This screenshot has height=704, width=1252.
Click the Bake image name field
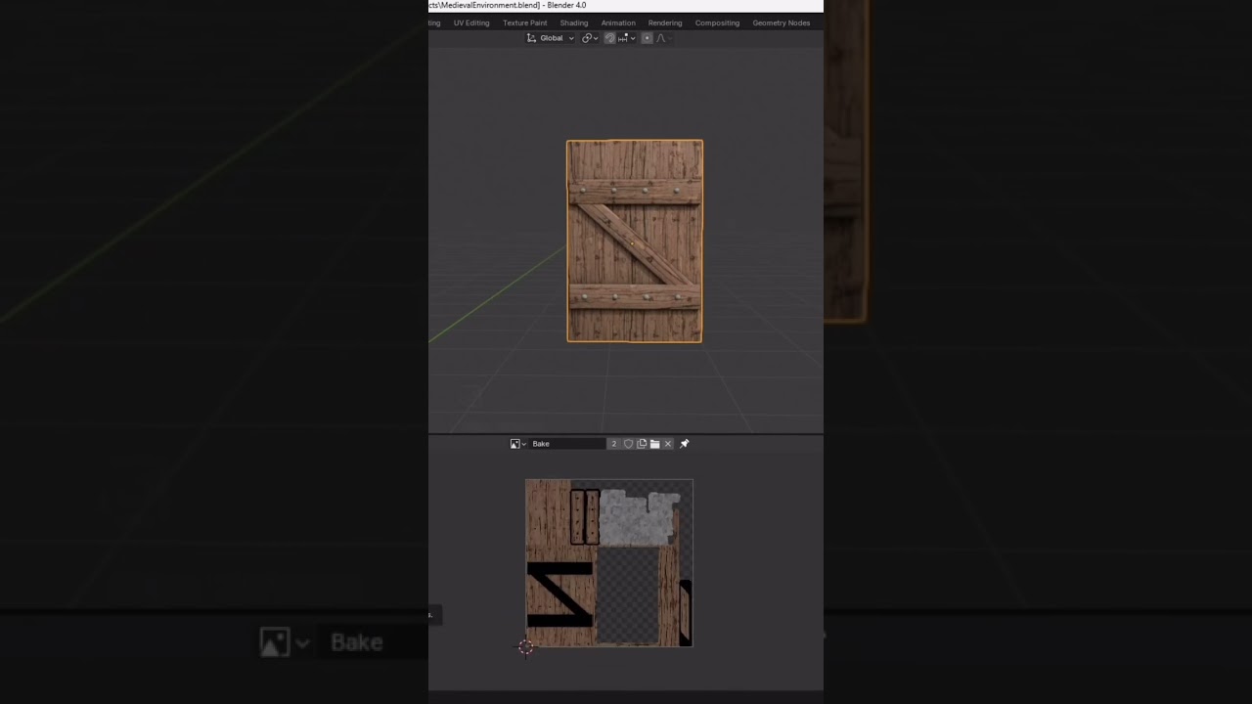(x=567, y=444)
